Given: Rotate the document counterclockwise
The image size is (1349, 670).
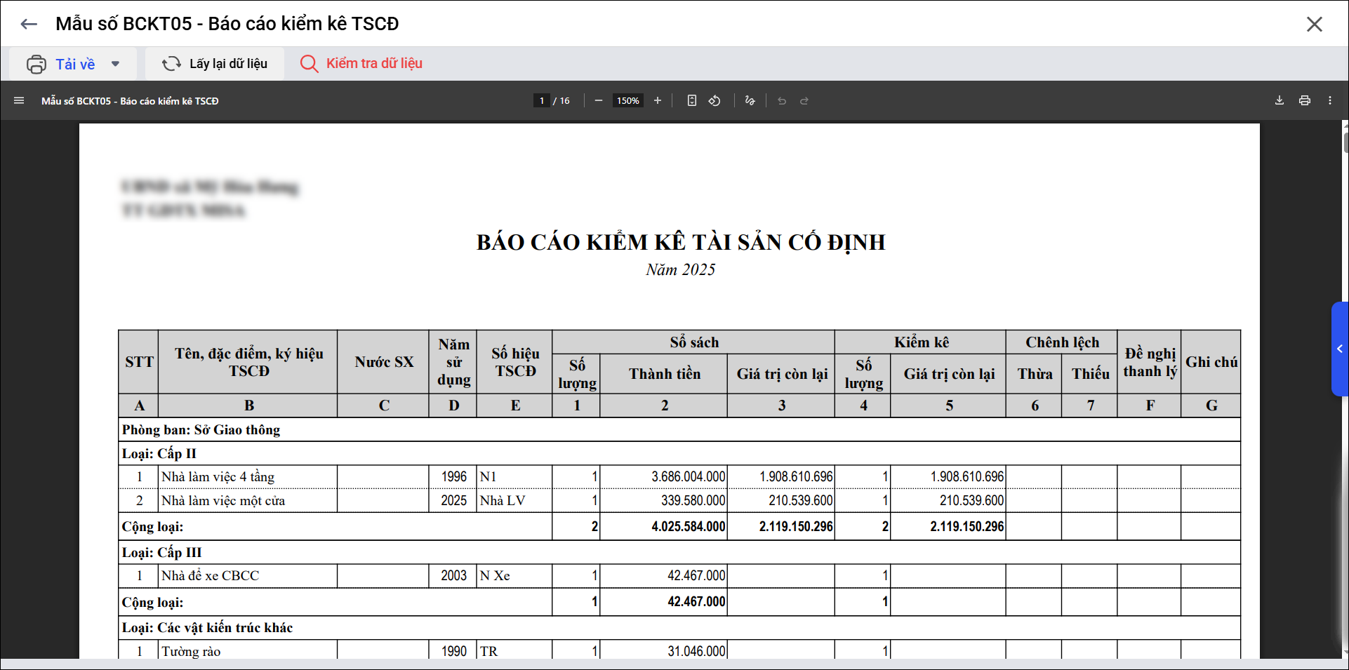Looking at the screenshot, I should pyautogui.click(x=715, y=101).
